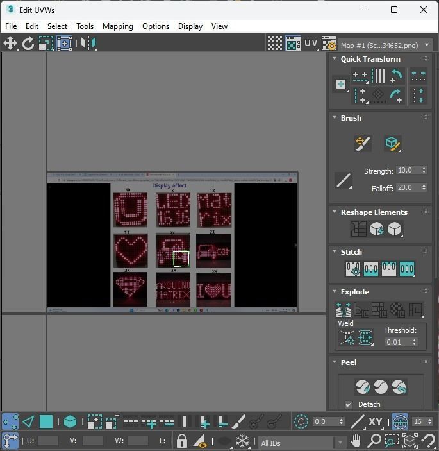Image resolution: width=439 pixels, height=451 pixels.
Task: Adjust the Strength spinner arrows
Action: pos(424,170)
